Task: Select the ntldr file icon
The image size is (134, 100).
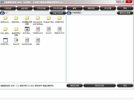Action: 38,40
